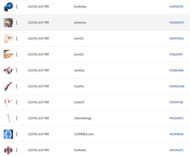Viewport: 190px width, 156px height.
Task: Open asset link #16354873
Action: coord(176,118)
